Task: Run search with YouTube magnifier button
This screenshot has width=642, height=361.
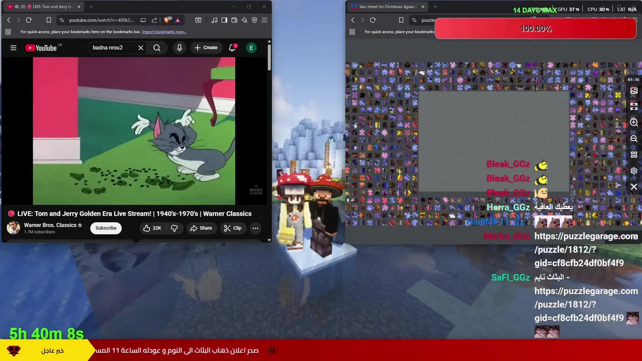Action: click(x=157, y=48)
